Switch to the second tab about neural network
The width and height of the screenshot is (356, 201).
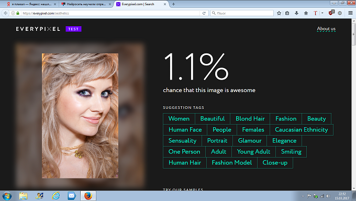coord(86,4)
